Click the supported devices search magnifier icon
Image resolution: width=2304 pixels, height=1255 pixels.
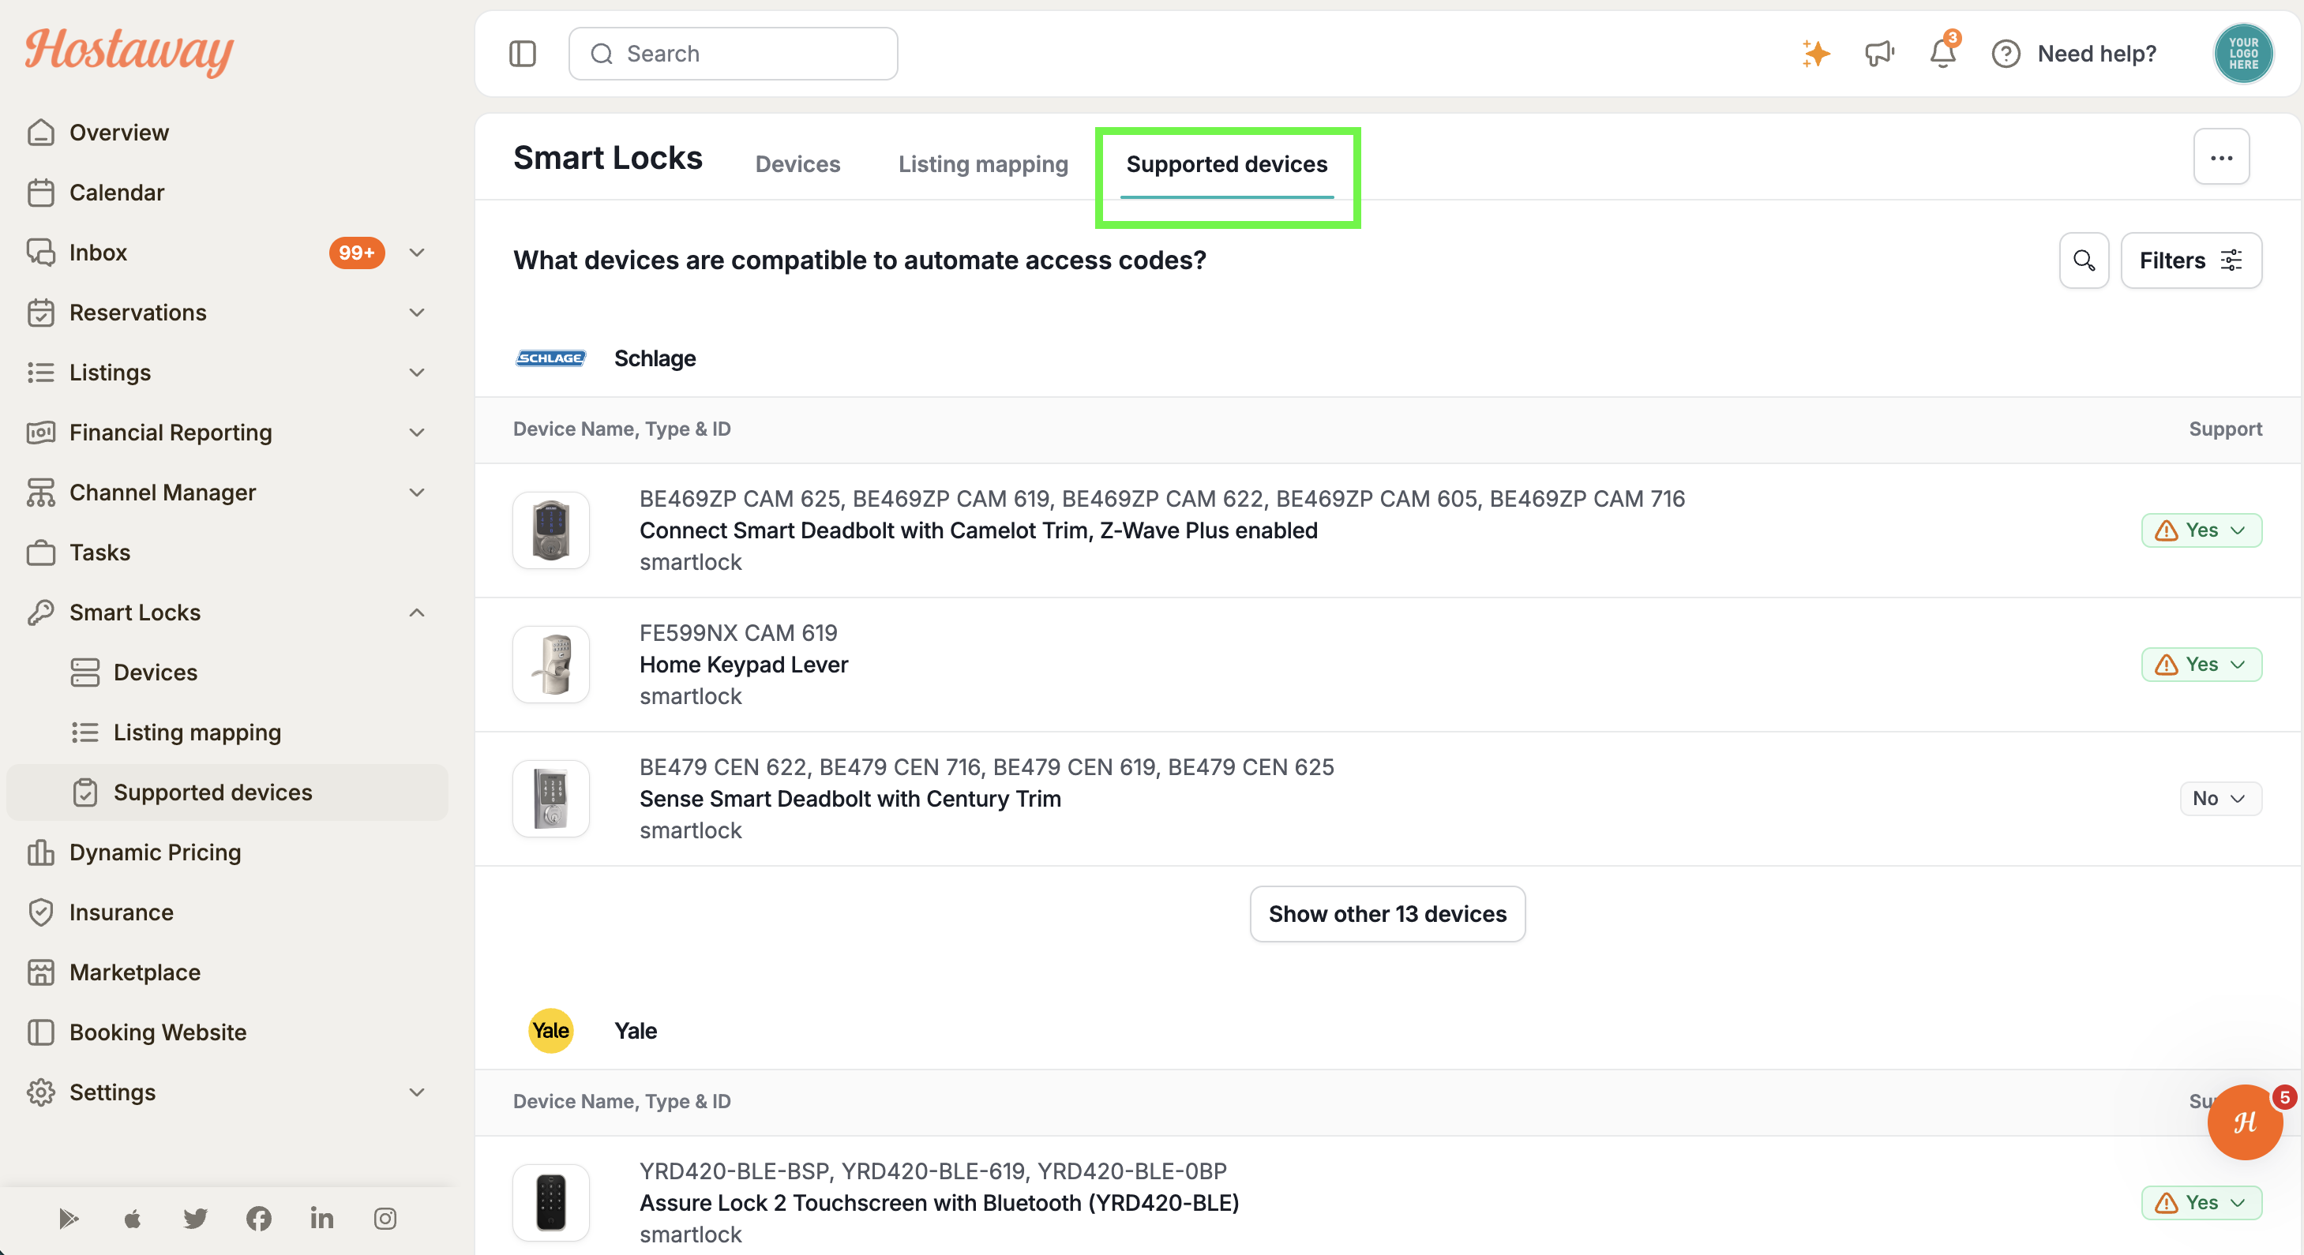(2084, 260)
